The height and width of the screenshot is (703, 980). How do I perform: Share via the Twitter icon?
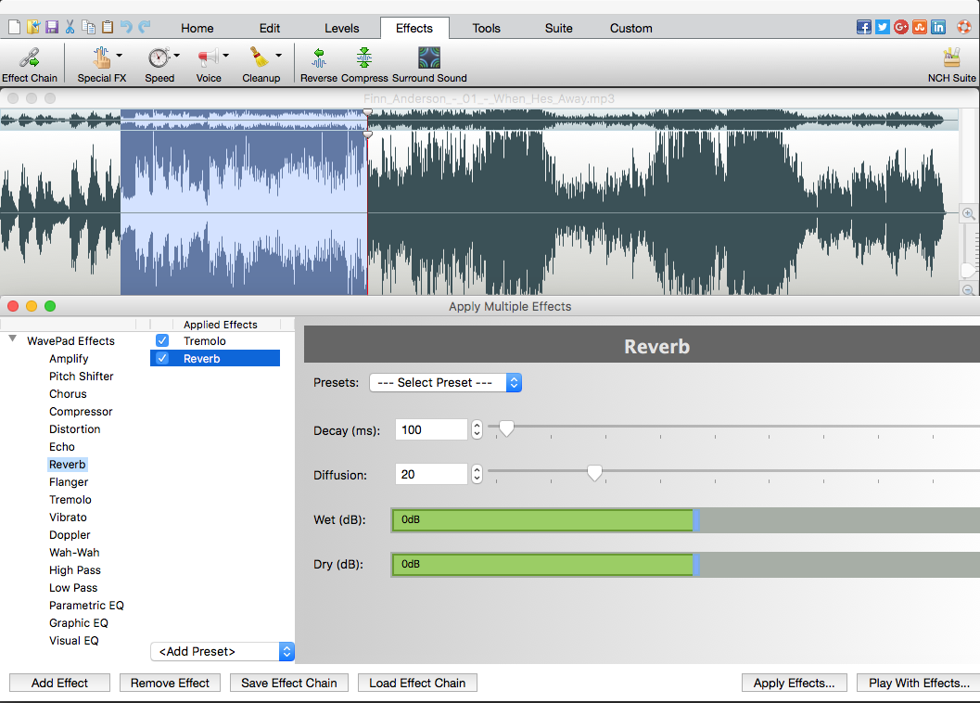tap(882, 27)
